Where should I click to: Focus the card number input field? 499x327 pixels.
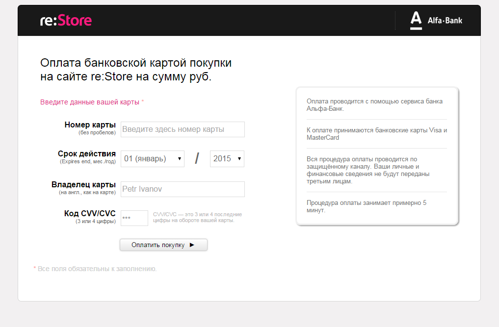click(183, 129)
